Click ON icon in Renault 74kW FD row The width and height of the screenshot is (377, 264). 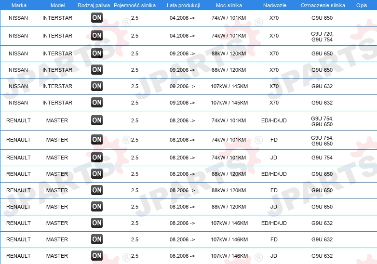pos(97,139)
